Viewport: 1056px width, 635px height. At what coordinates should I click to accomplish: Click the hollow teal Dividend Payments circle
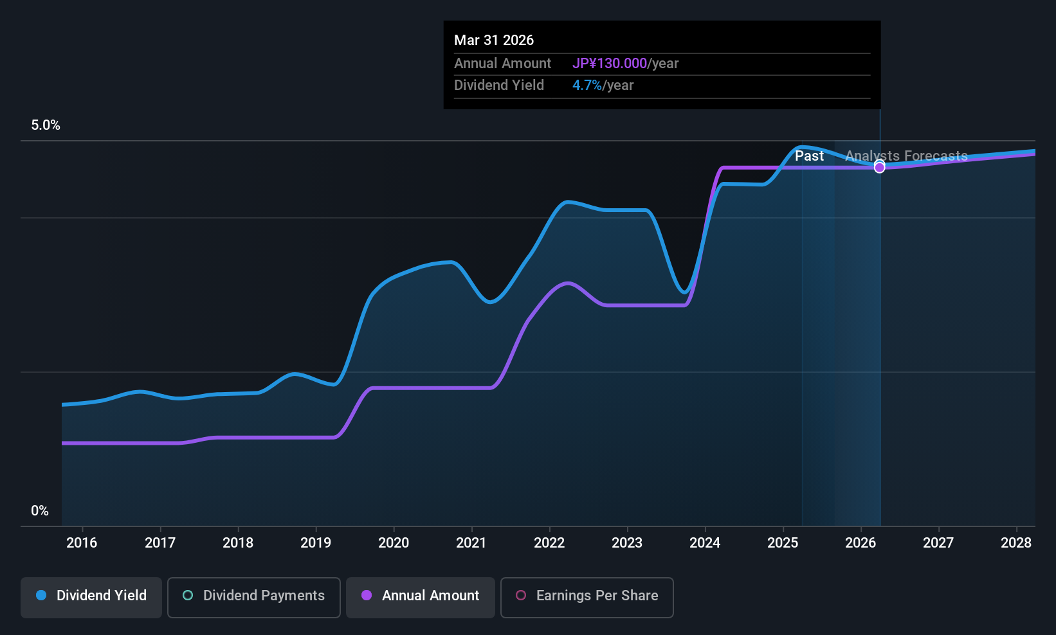188,596
